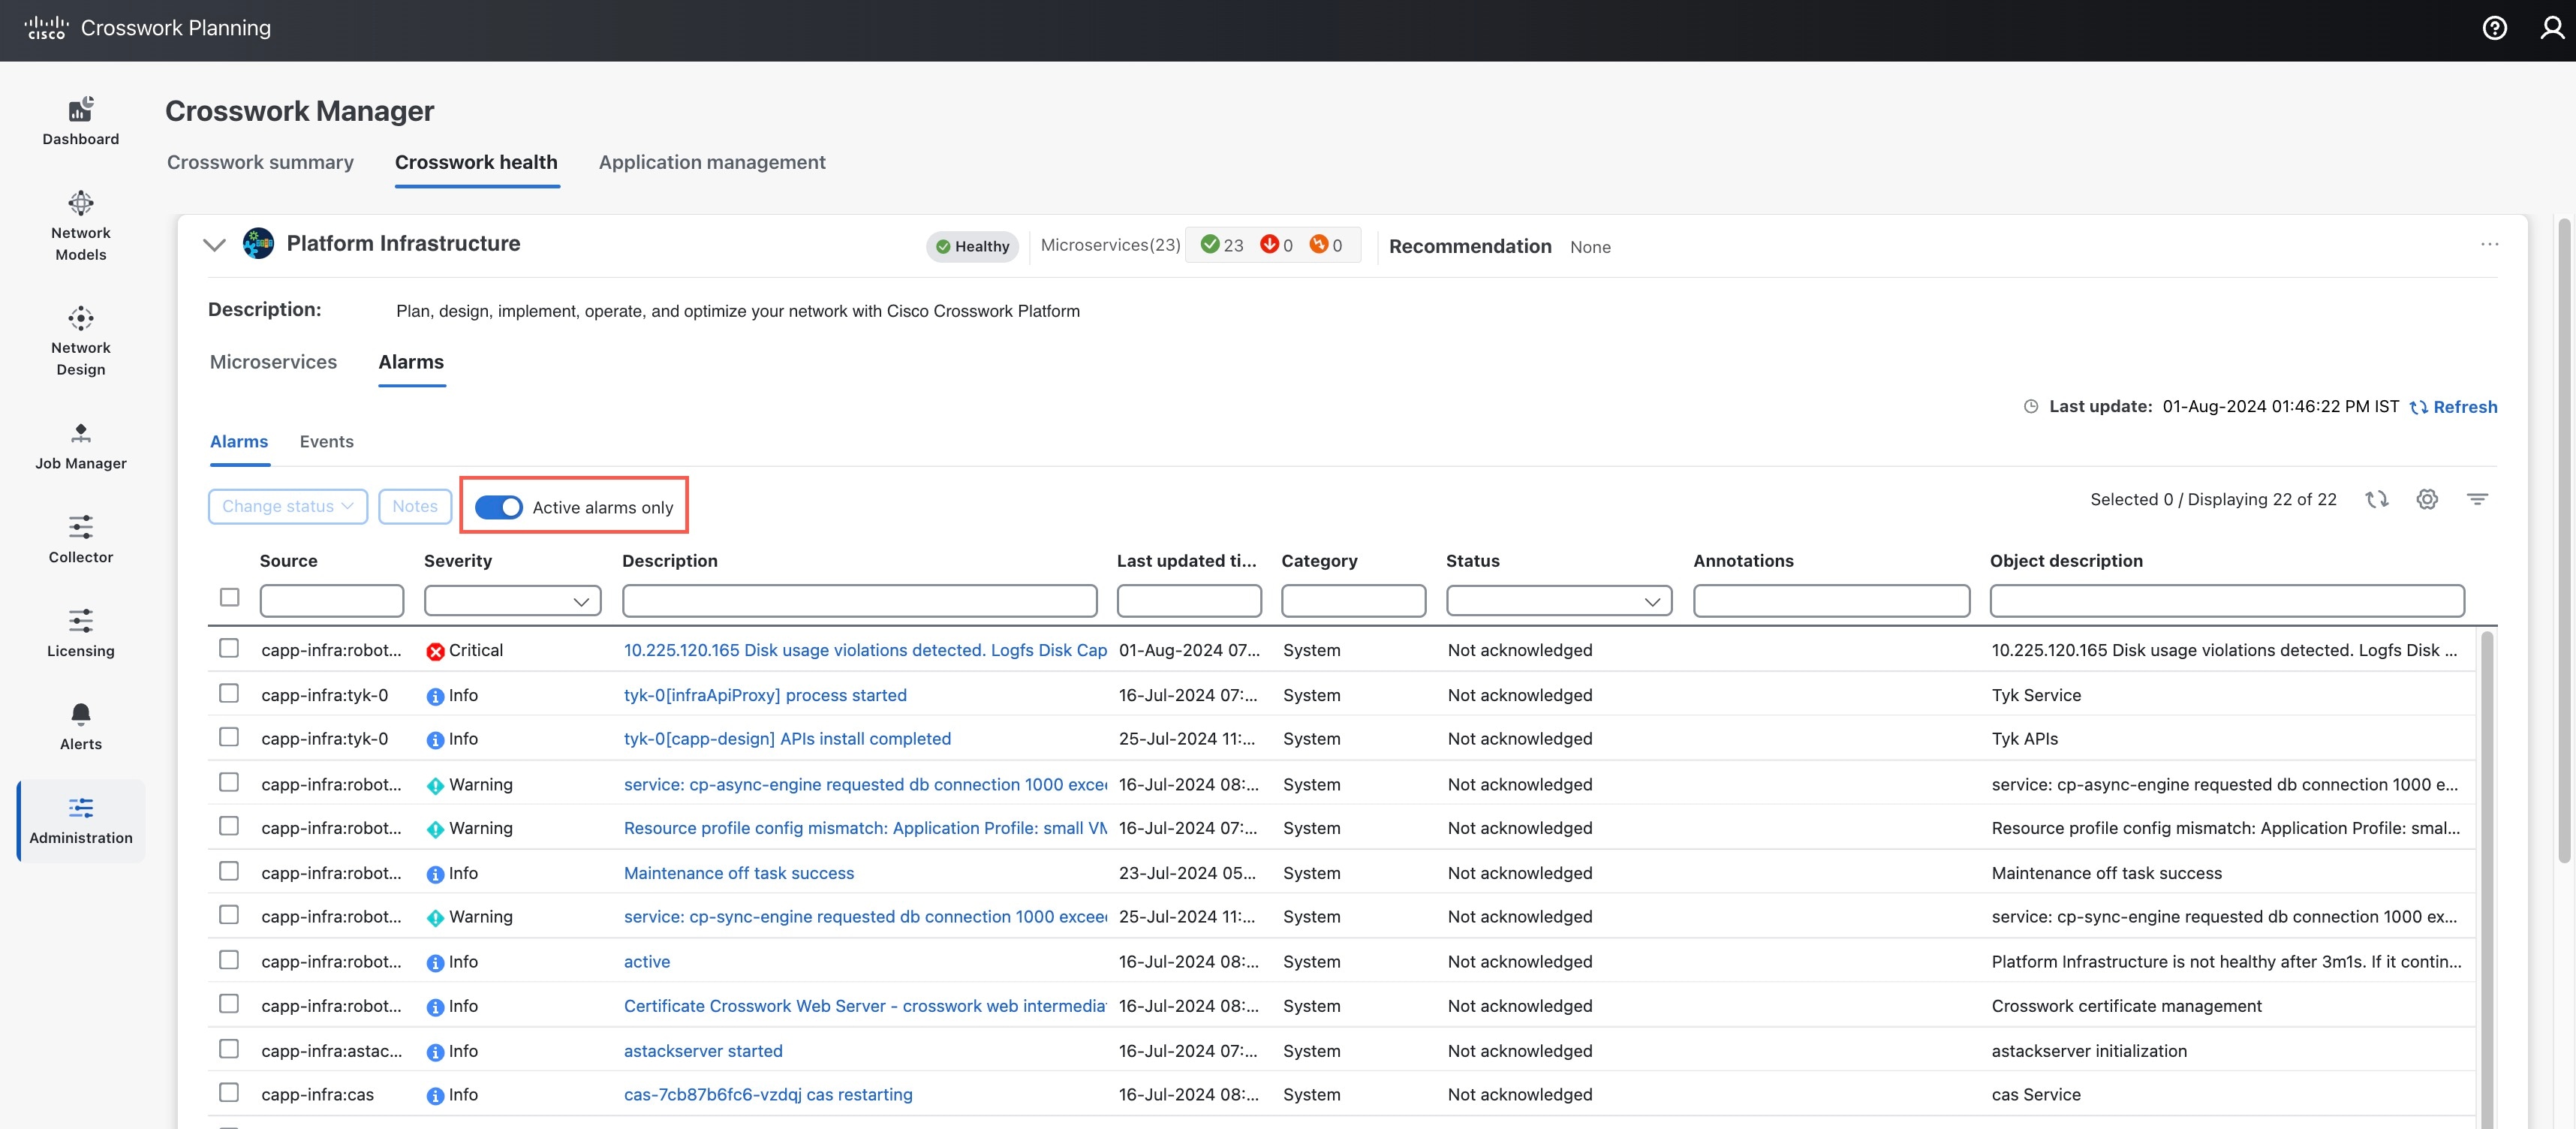Check the Disk usage violations row checkbox
The width and height of the screenshot is (2576, 1129).
(x=229, y=648)
